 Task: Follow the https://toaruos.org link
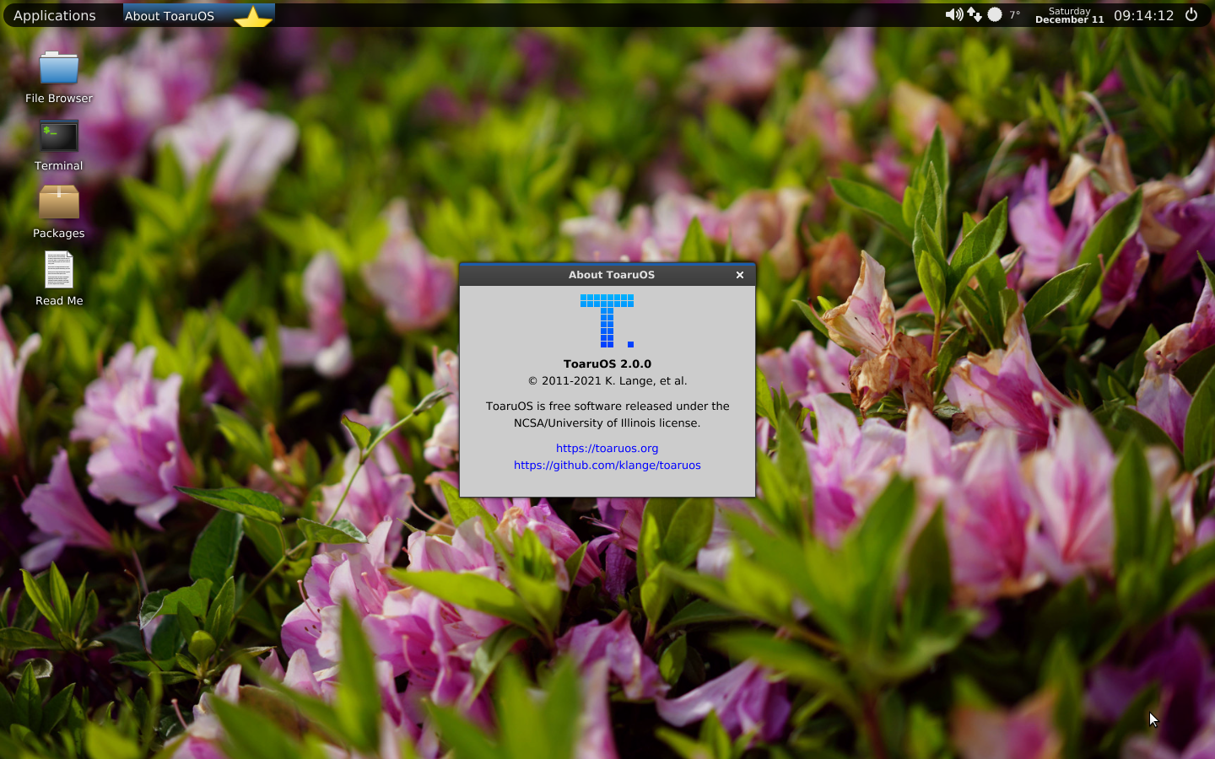click(x=607, y=448)
